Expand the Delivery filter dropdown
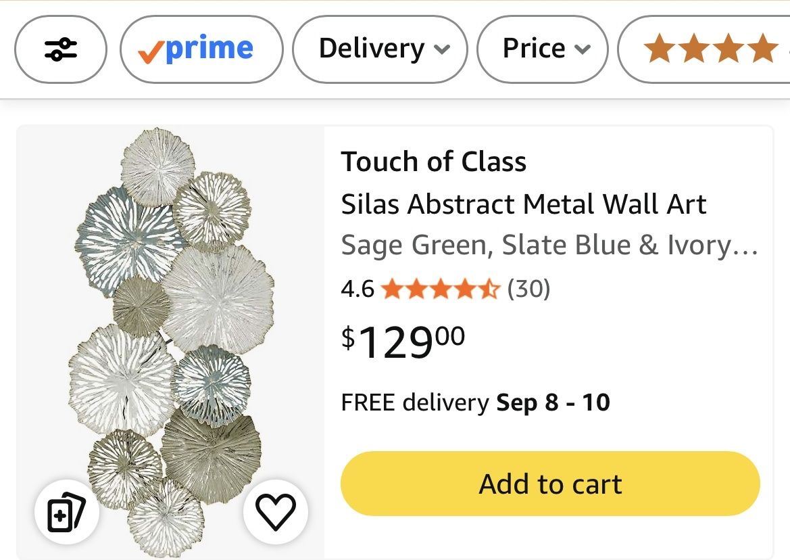 pos(380,49)
